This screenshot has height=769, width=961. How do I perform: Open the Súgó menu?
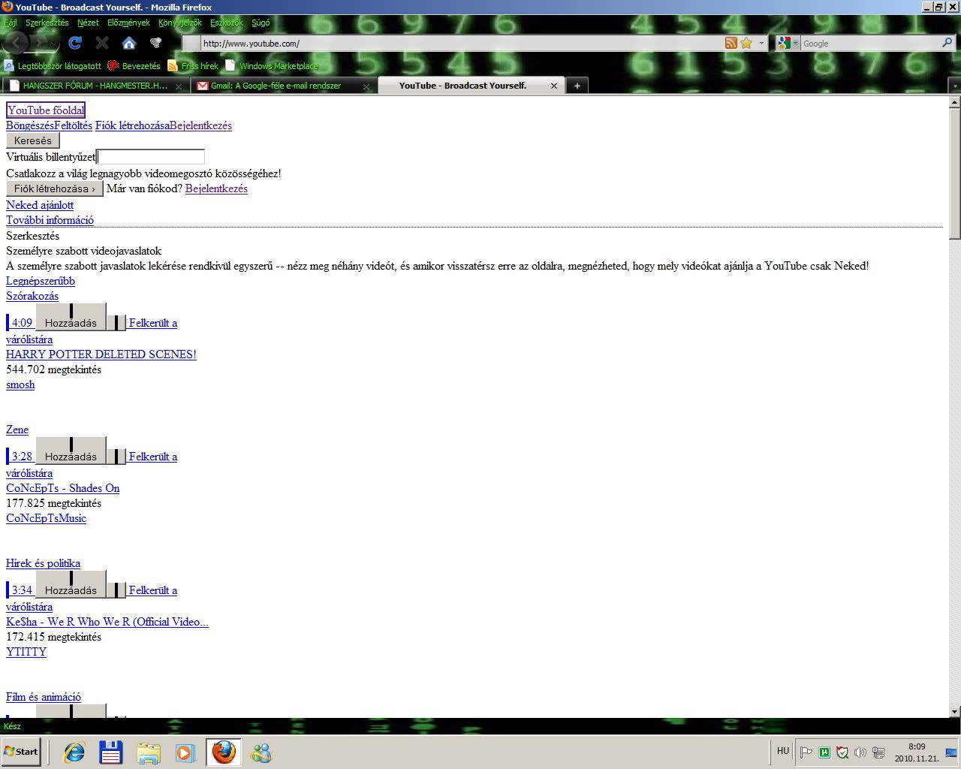coord(261,23)
